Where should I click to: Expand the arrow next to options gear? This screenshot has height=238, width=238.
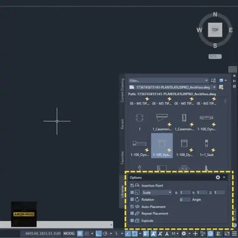(x=224, y=177)
